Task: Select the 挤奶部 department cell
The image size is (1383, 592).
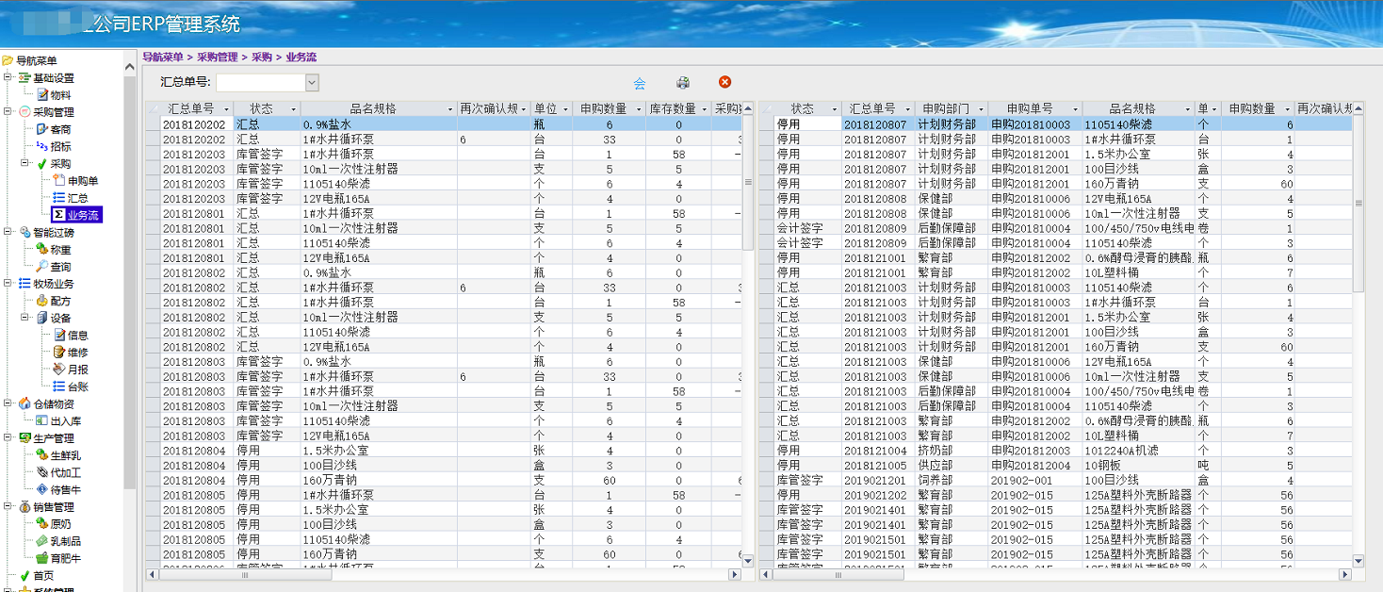Action: point(951,451)
